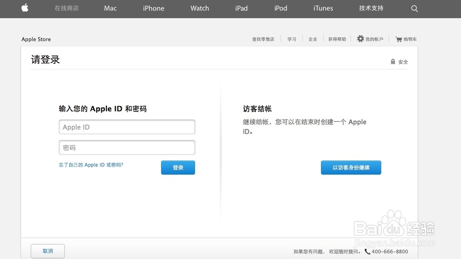The width and height of the screenshot is (461, 259).
Task: Focus the 密码 password field
Action: (127, 148)
